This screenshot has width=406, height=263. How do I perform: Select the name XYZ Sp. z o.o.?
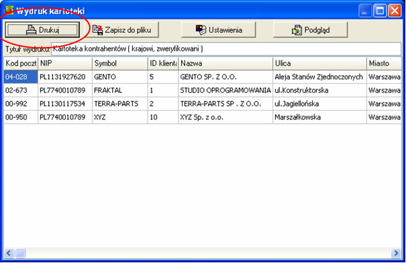(x=225, y=117)
